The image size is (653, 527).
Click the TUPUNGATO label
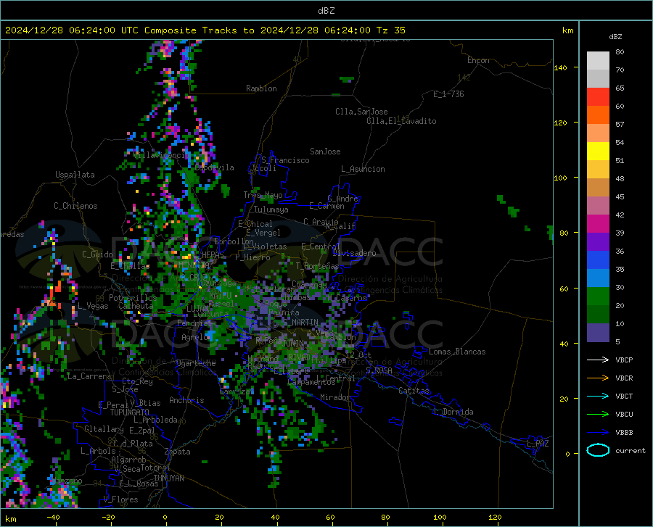coord(130,412)
